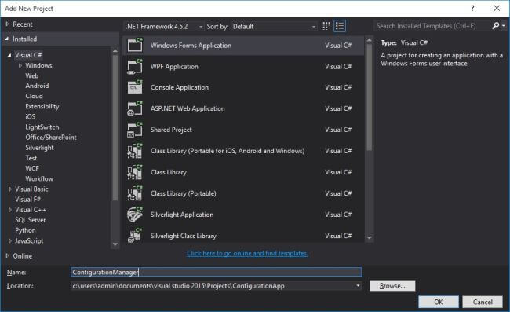Image resolution: width=510 pixels, height=312 pixels.
Task: Click the template list scrollbar up arrow
Action: (370, 40)
